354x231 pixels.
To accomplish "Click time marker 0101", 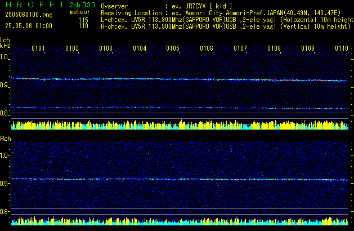I will tap(38, 48).
